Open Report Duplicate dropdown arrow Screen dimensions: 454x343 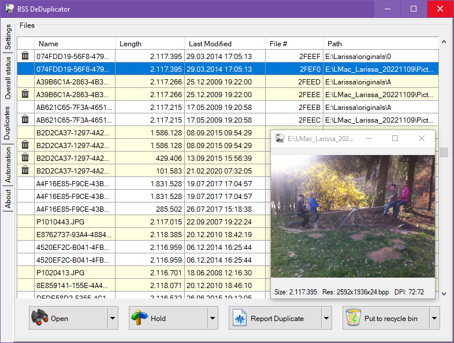[327, 318]
